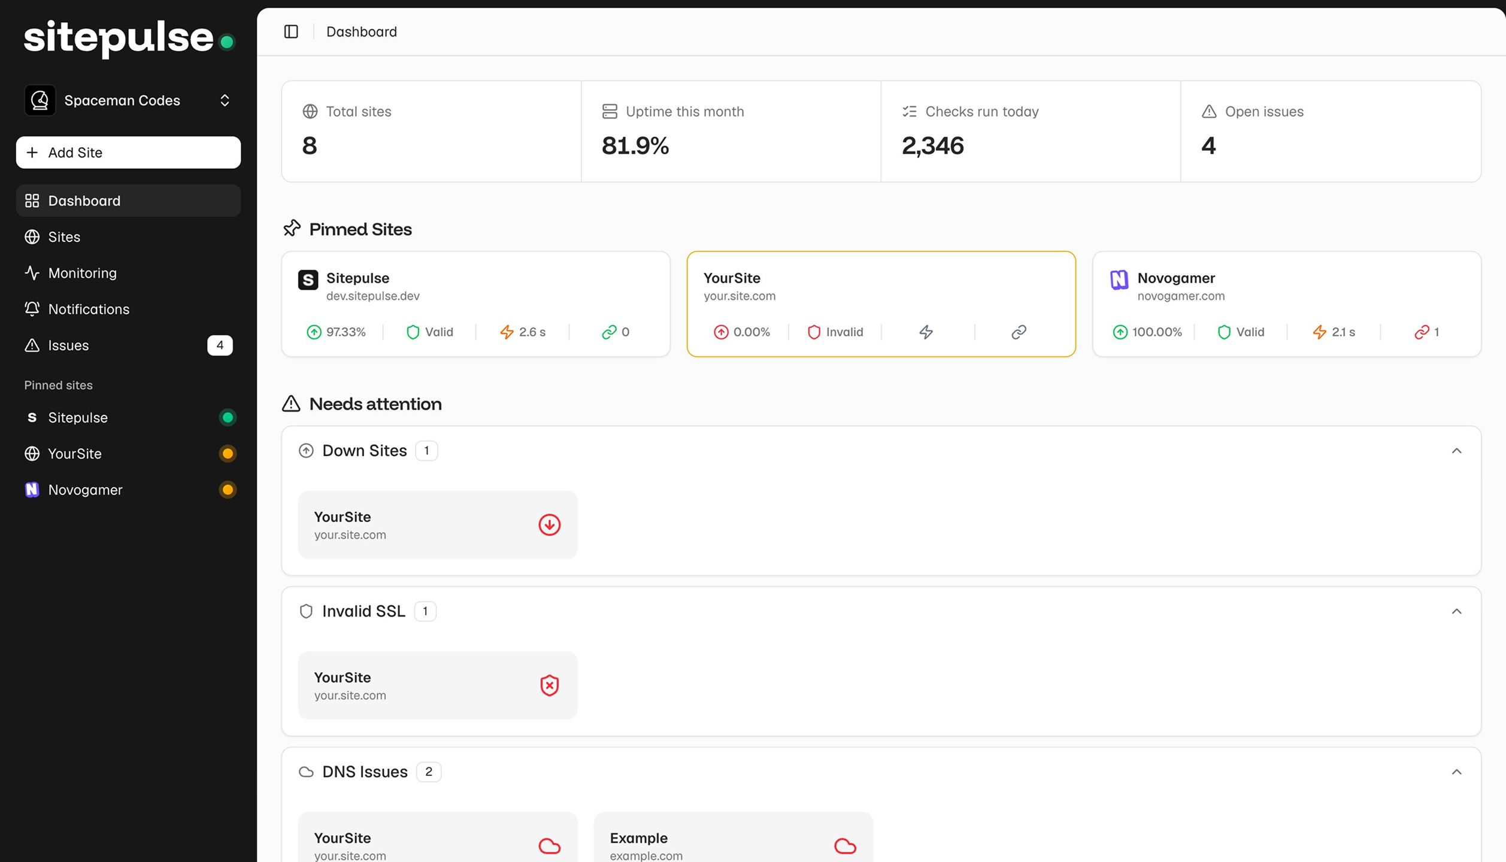Image resolution: width=1506 pixels, height=862 pixels.
Task: Go to Sites in the sidebar
Action: click(x=128, y=237)
